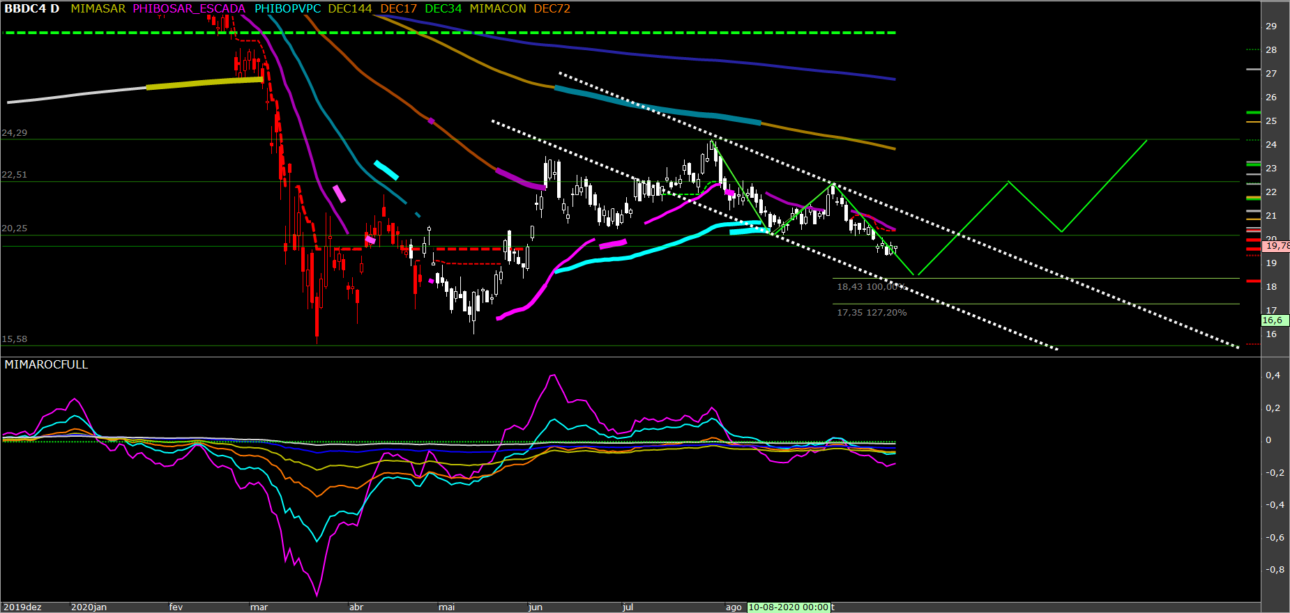Click the 'mar' month on time axis
This screenshot has height=613, width=1290.
coord(259,607)
